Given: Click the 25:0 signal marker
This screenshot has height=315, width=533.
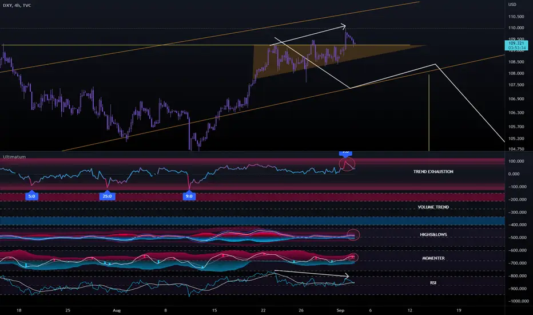Looking at the screenshot, I should pyautogui.click(x=108, y=196).
